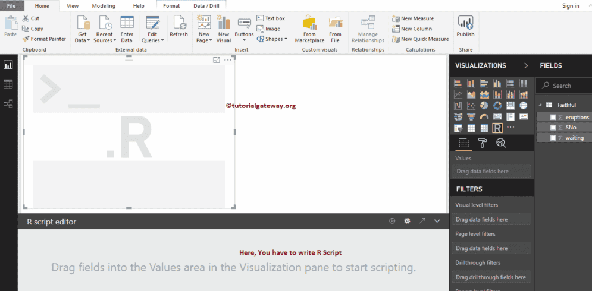Open the Relationships view in left sidebar
Screen dimensions: 592x291
coord(8,104)
